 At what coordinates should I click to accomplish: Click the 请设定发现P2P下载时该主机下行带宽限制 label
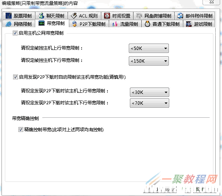click(x=65, y=103)
